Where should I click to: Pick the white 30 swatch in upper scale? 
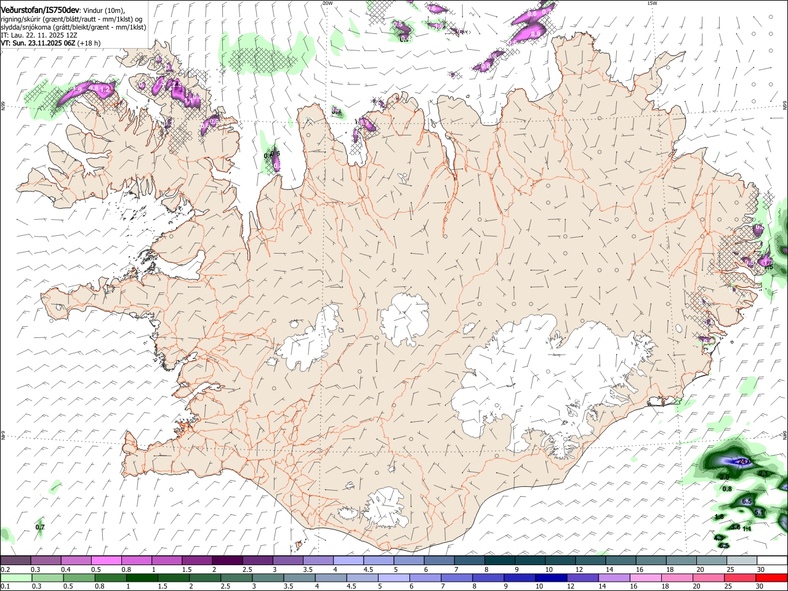(773, 560)
